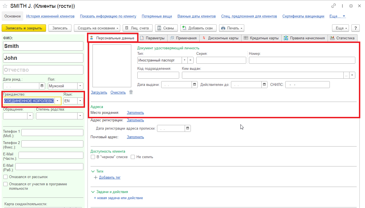Switch to 'Дисконтные карты' tab
365x208 pixels.
click(x=220, y=38)
